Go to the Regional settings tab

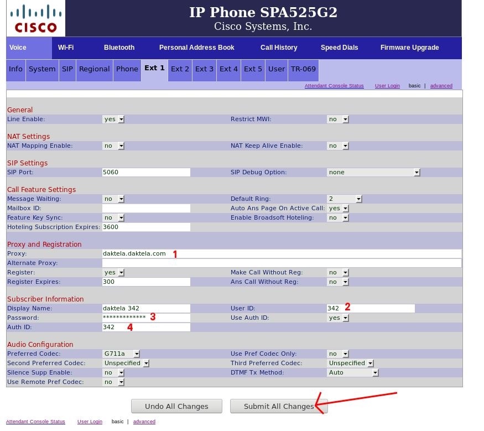pos(94,69)
